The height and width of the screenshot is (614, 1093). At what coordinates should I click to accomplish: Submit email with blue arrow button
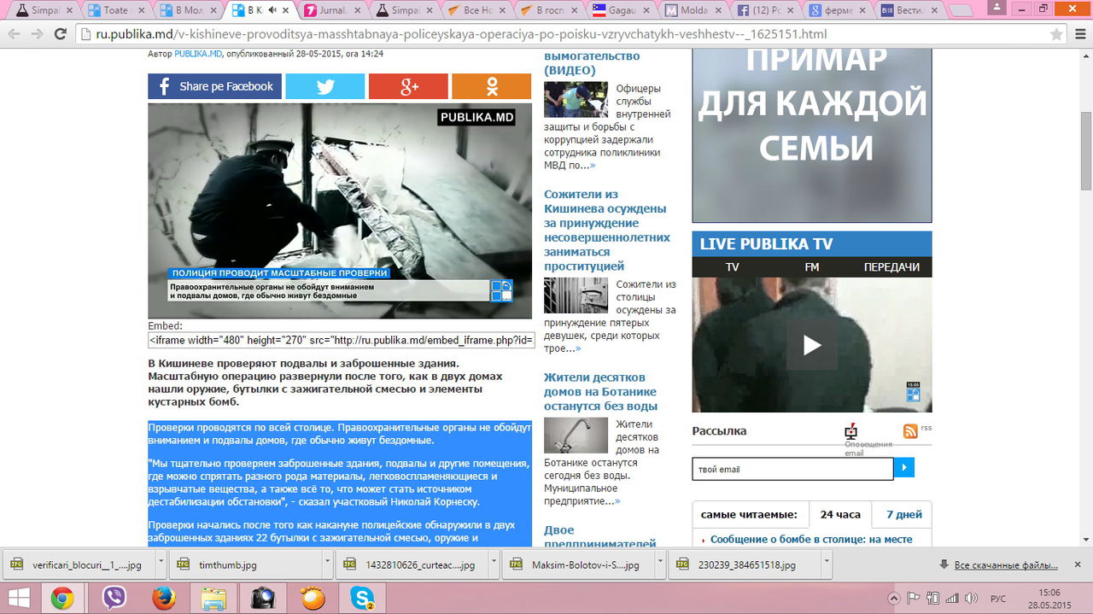[x=903, y=468]
